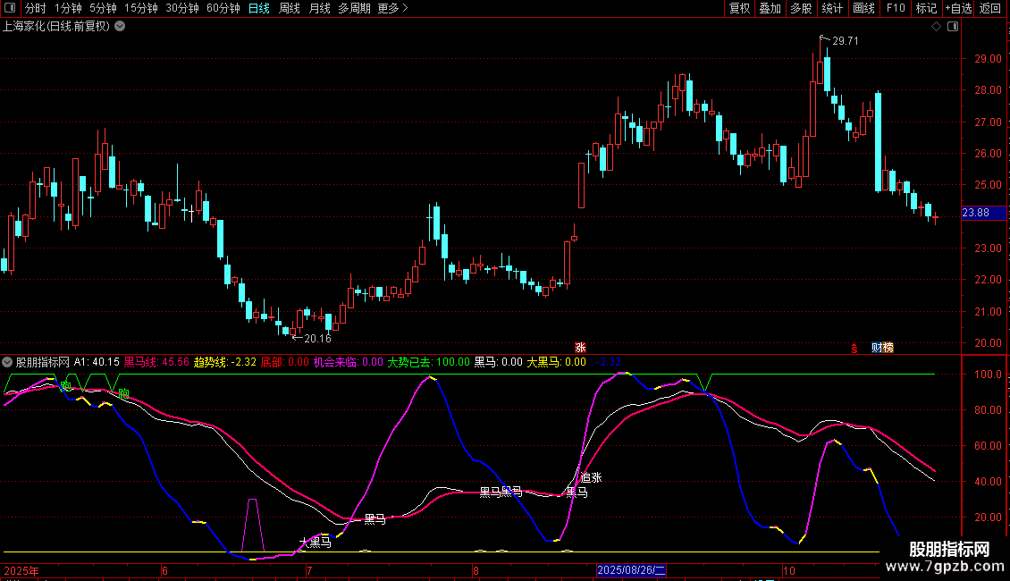Screen dimensions: 1010x581
Task: Expand the 上海家化 stock title dropdown
Action: point(120,27)
